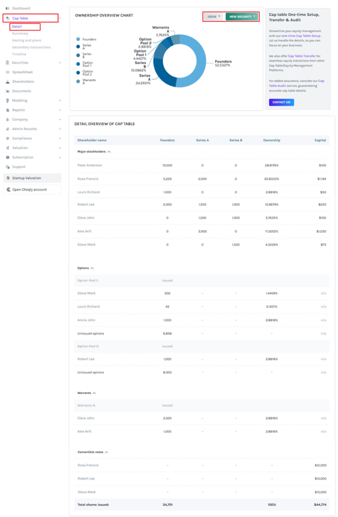Screen dimensions: 338x517
Task: Expand the Securities sidebar chevron
Action: click(60, 63)
